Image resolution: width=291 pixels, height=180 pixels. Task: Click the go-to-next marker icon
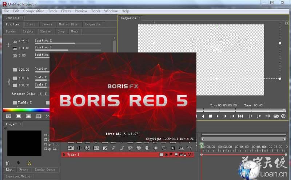coord(267,116)
